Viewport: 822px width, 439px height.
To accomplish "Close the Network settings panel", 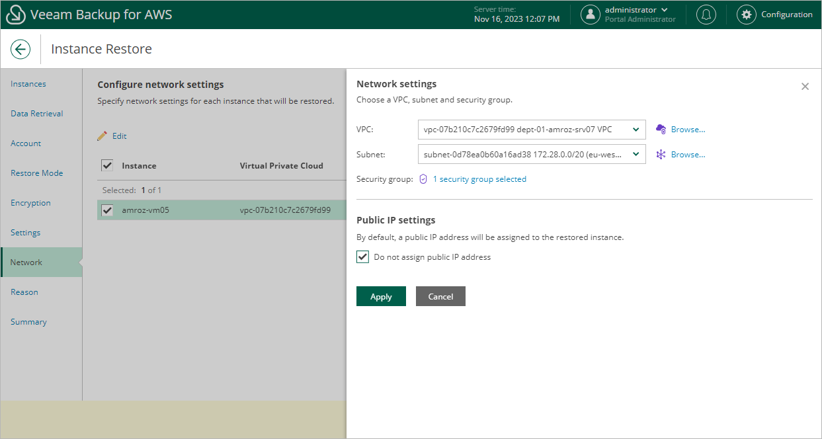I will (805, 87).
